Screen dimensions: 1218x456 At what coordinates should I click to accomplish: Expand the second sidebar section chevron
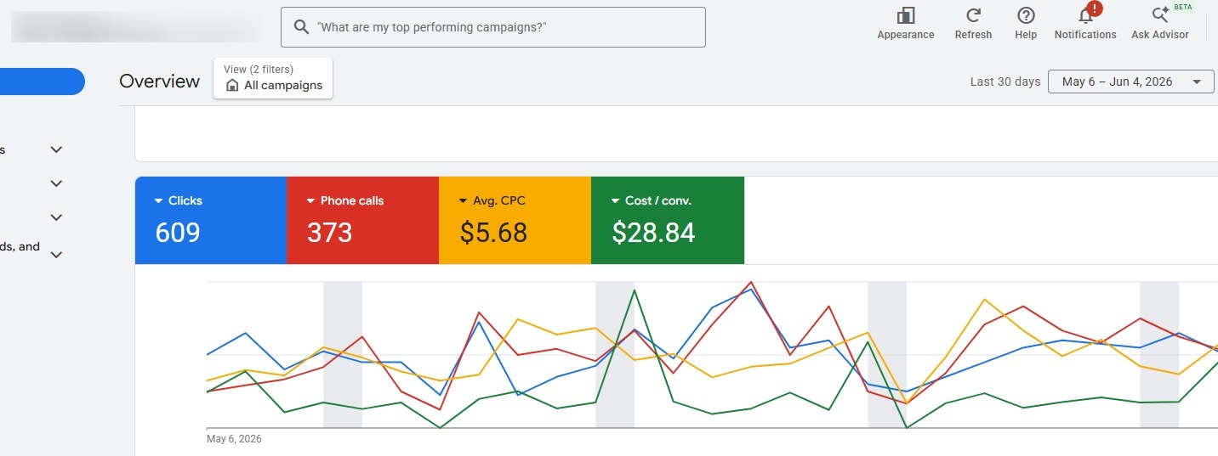coord(56,183)
